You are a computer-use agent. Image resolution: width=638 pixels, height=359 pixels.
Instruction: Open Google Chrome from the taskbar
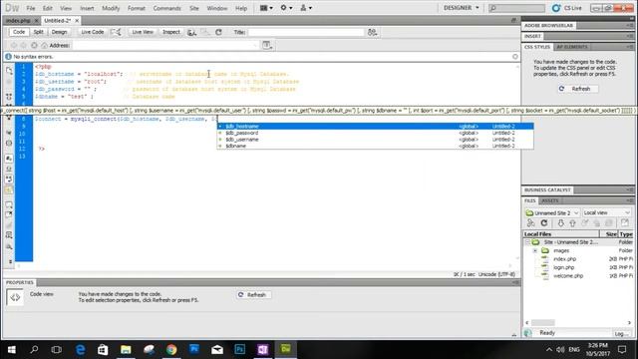pyautogui.click(x=171, y=349)
